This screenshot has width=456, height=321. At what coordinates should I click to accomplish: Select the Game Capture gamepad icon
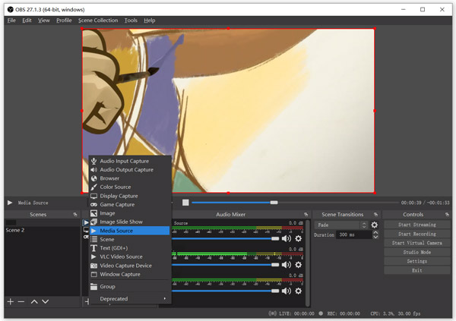tap(93, 204)
